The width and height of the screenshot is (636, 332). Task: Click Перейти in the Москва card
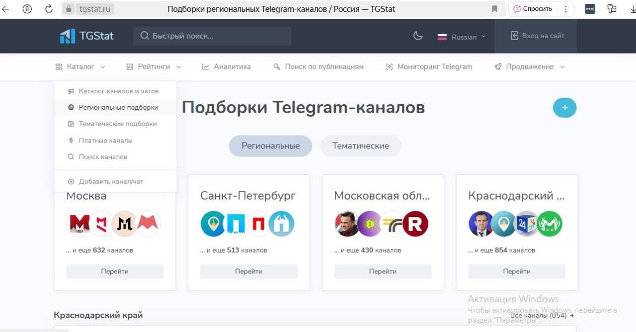pos(115,271)
